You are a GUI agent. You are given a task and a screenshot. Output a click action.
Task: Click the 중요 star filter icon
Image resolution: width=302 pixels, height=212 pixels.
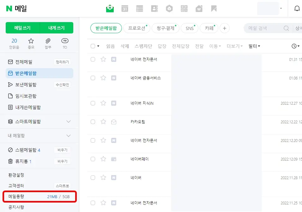coord(31,41)
